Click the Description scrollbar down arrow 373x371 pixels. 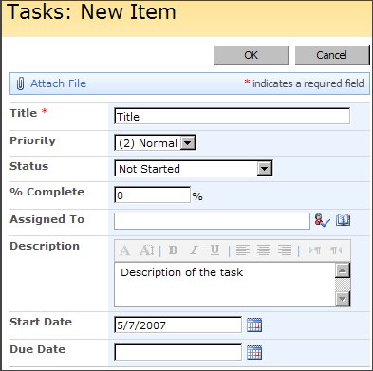point(343,299)
